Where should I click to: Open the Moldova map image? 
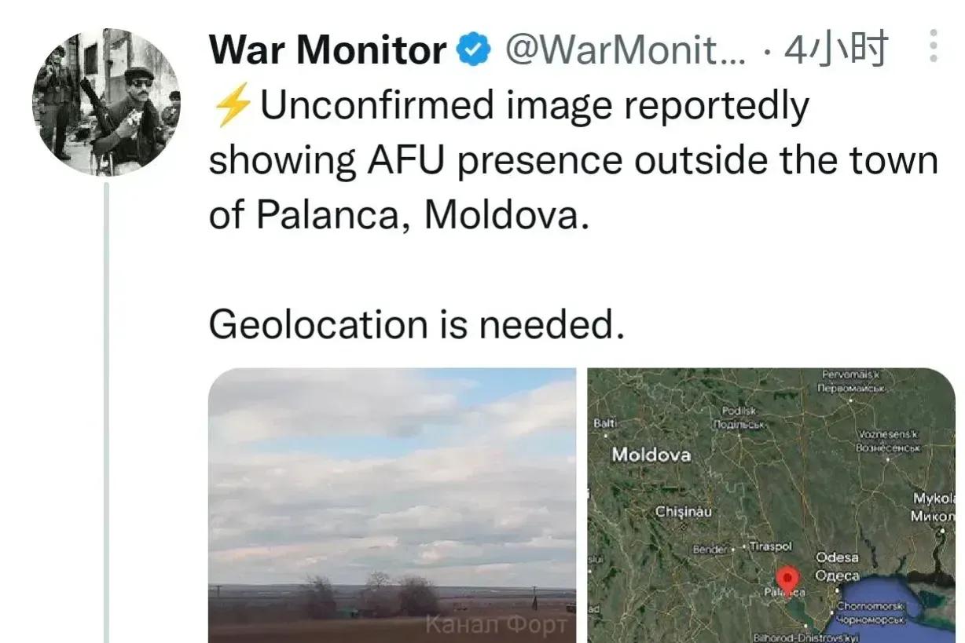772,506
